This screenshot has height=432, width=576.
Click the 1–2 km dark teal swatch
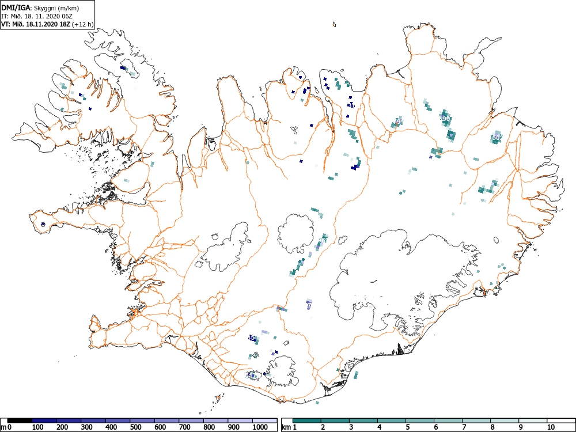(x=307, y=420)
